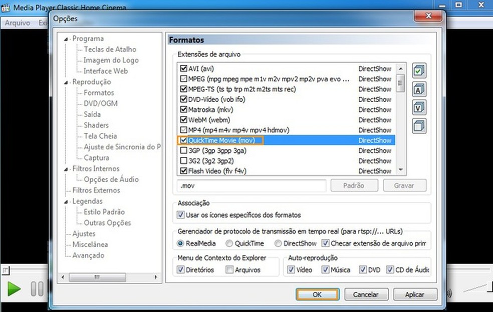
Task: Click the green Play button in player
Action: [14, 289]
